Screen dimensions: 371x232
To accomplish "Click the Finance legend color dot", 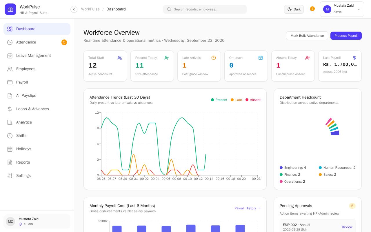I will click(281, 175).
